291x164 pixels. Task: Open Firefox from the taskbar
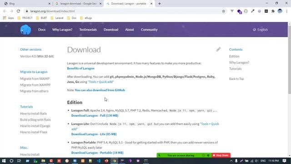pyautogui.click(x=106, y=161)
